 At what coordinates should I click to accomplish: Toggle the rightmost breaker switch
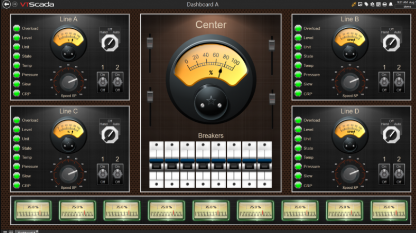(x=264, y=165)
